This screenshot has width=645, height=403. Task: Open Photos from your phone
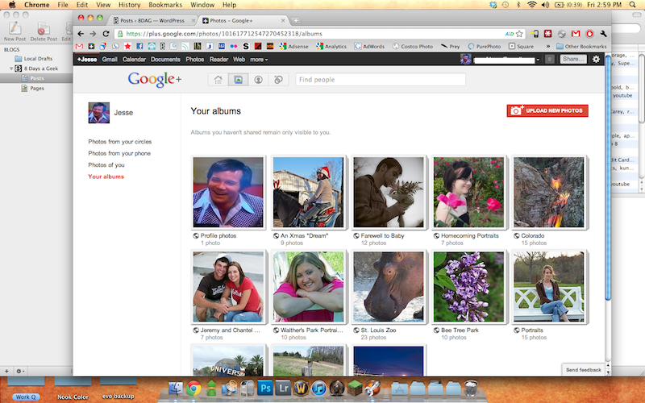click(119, 153)
